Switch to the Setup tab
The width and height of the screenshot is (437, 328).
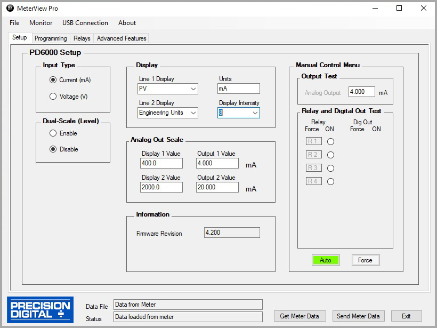click(x=20, y=37)
